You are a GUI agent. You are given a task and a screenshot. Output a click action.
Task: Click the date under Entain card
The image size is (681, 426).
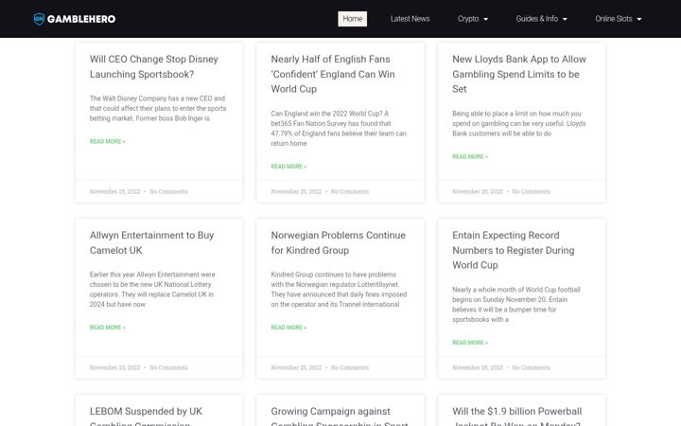(478, 367)
